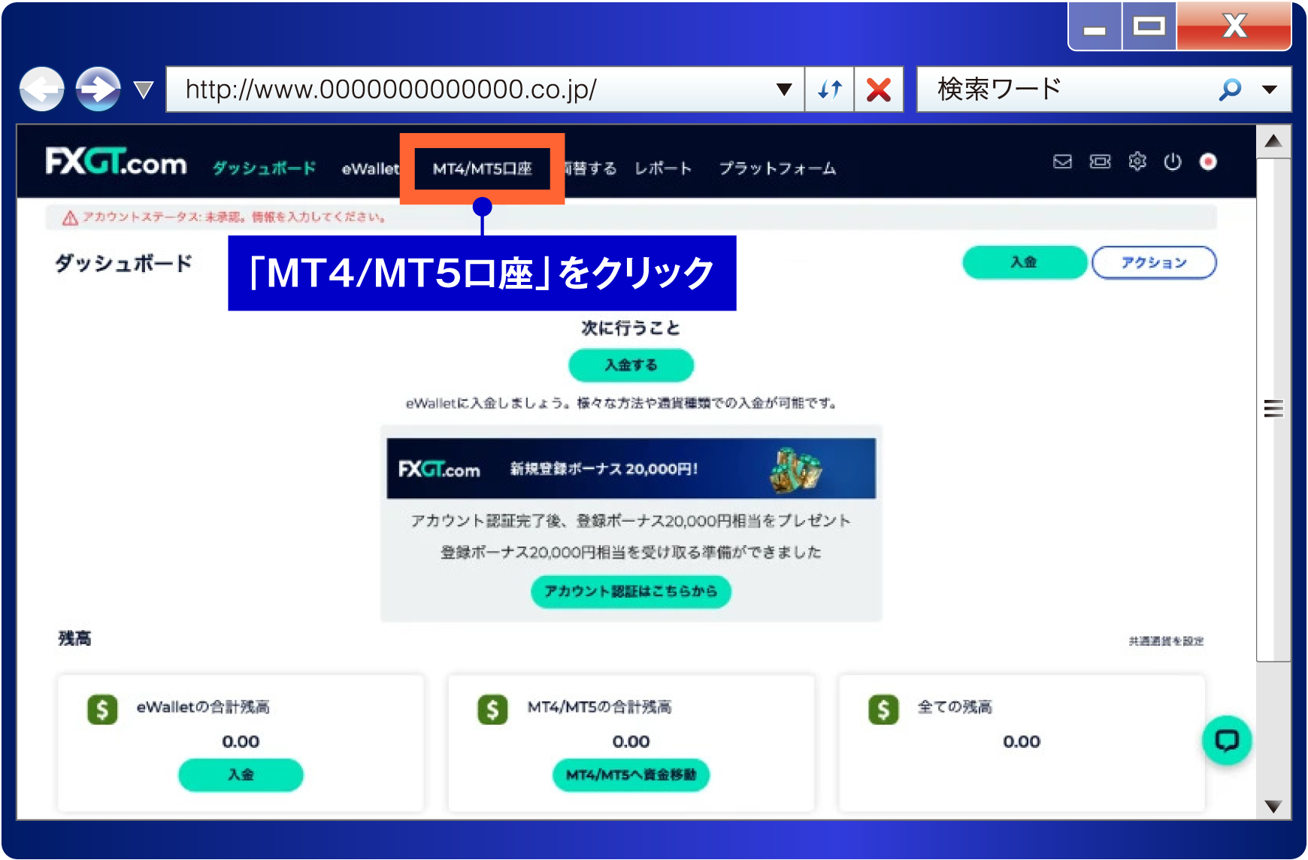Screen dimensions: 1308x860
Task: Click the アカウント認証はこちらから button
Action: click(x=631, y=592)
